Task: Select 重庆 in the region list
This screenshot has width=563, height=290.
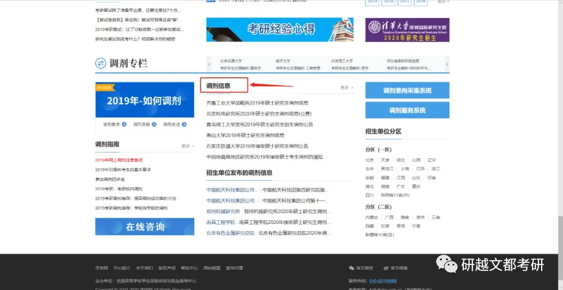Action: (416, 187)
